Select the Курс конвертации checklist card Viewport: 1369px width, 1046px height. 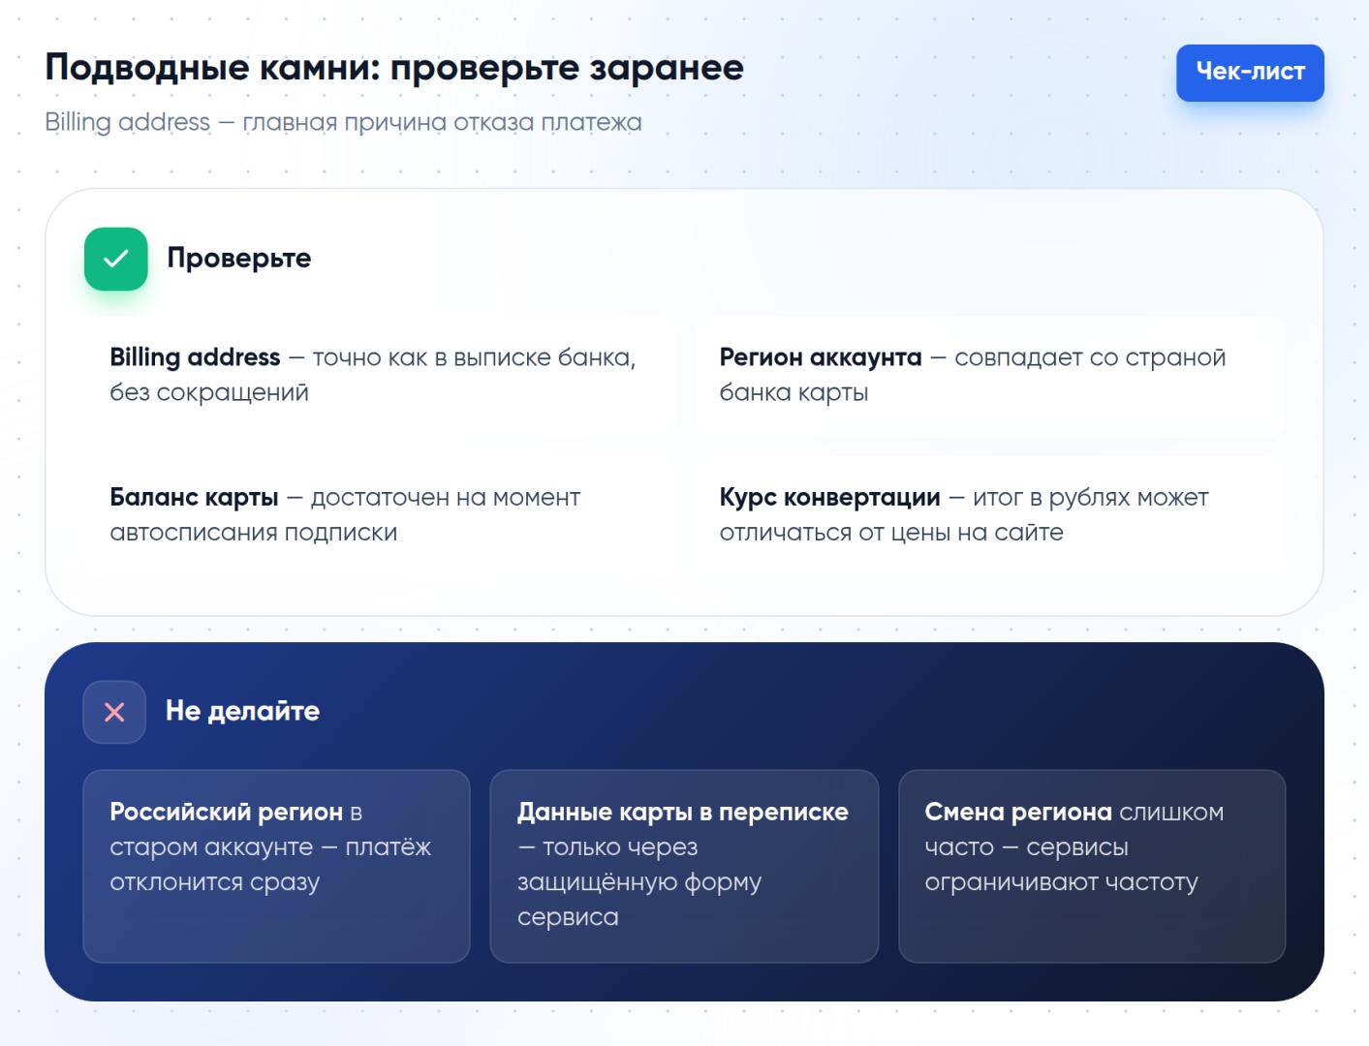[x=989, y=515]
